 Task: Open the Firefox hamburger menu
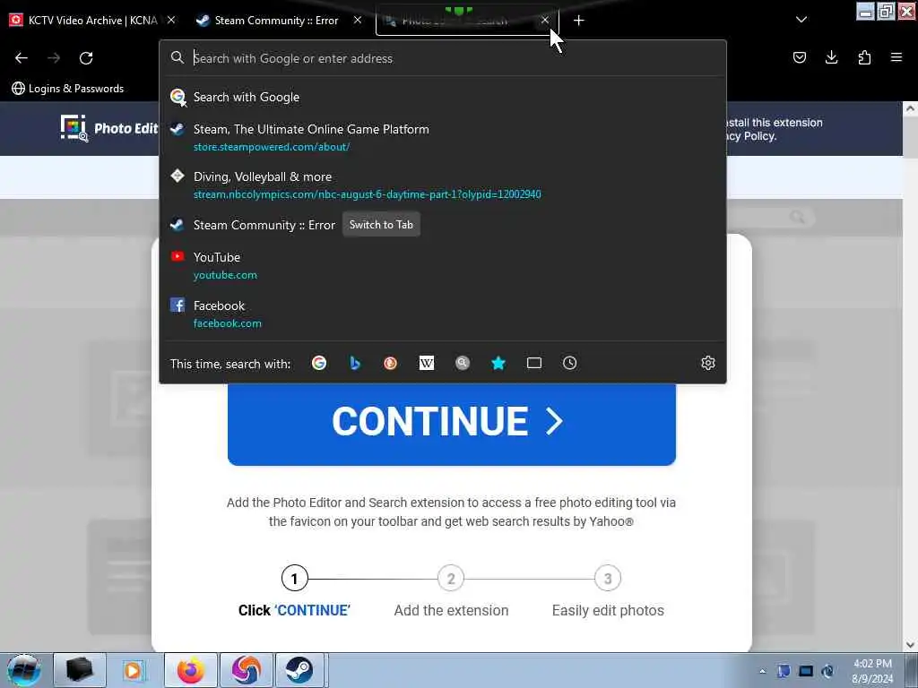pos(896,56)
